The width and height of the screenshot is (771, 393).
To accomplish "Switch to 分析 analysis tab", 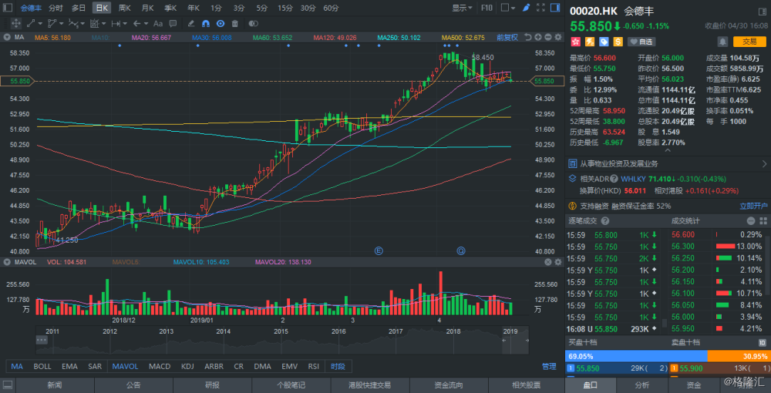I will tap(642, 385).
